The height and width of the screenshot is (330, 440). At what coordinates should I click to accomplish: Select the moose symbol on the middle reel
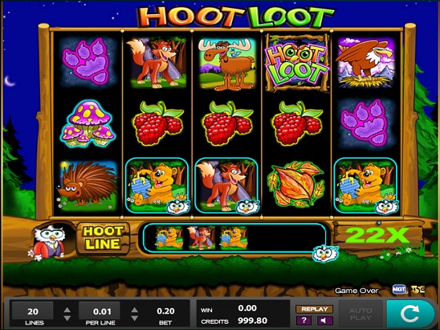[227, 64]
